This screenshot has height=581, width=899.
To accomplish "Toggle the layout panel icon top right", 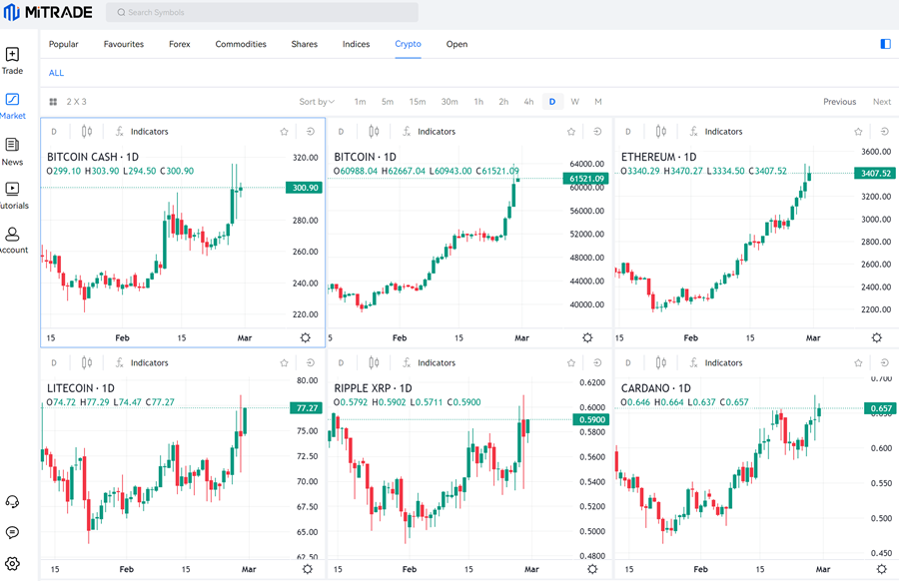I will click(885, 44).
